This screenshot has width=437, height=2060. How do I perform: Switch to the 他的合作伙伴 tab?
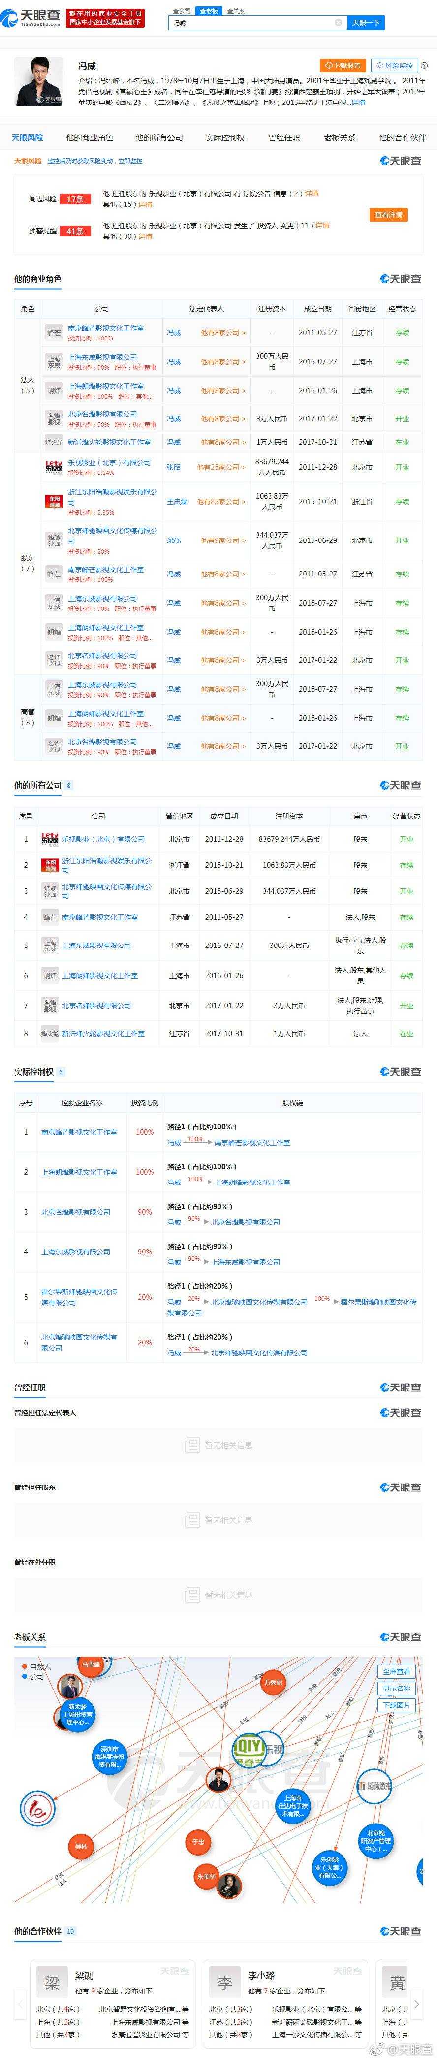(402, 137)
